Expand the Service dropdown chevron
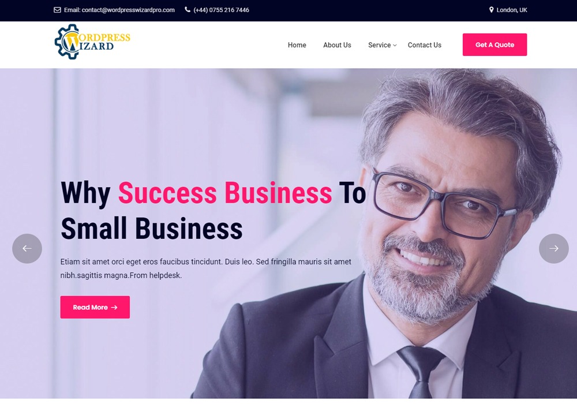The image size is (577, 404). [x=395, y=45]
